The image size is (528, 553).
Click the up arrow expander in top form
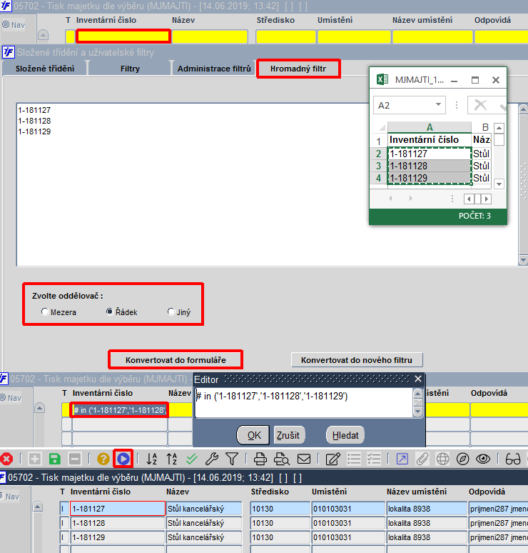click(43, 35)
